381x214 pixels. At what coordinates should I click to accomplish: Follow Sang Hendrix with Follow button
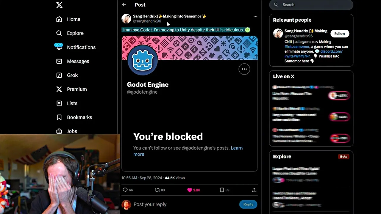[340, 34]
